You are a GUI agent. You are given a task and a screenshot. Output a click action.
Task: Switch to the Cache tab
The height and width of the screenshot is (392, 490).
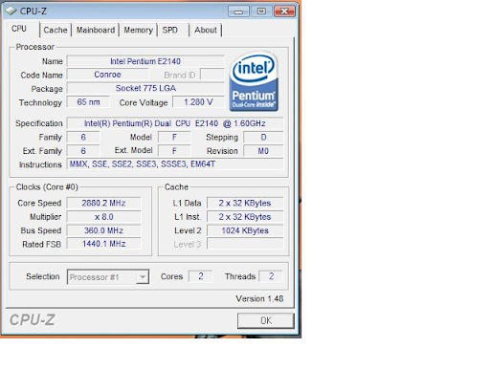coord(56,30)
